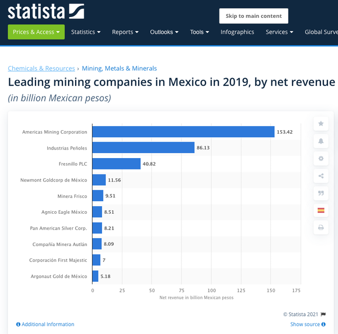Click the Corporación First Majestic bar

(96, 260)
